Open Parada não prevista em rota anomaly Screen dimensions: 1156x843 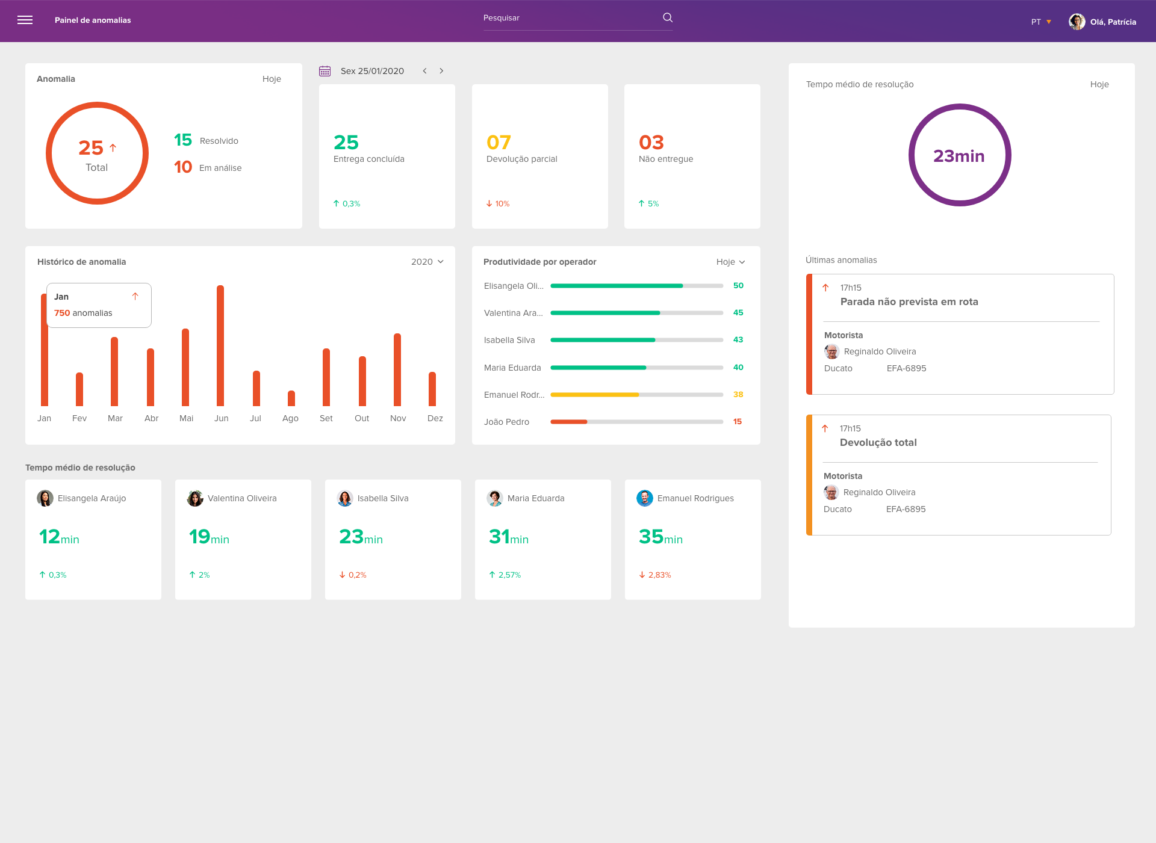[x=909, y=301]
